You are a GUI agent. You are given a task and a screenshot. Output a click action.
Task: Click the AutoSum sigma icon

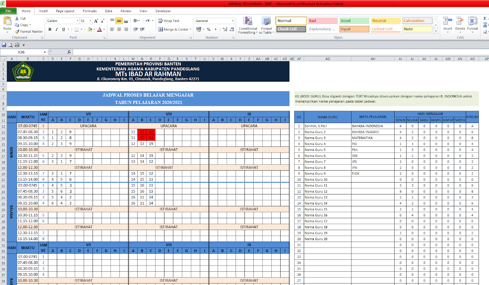click(485, 18)
